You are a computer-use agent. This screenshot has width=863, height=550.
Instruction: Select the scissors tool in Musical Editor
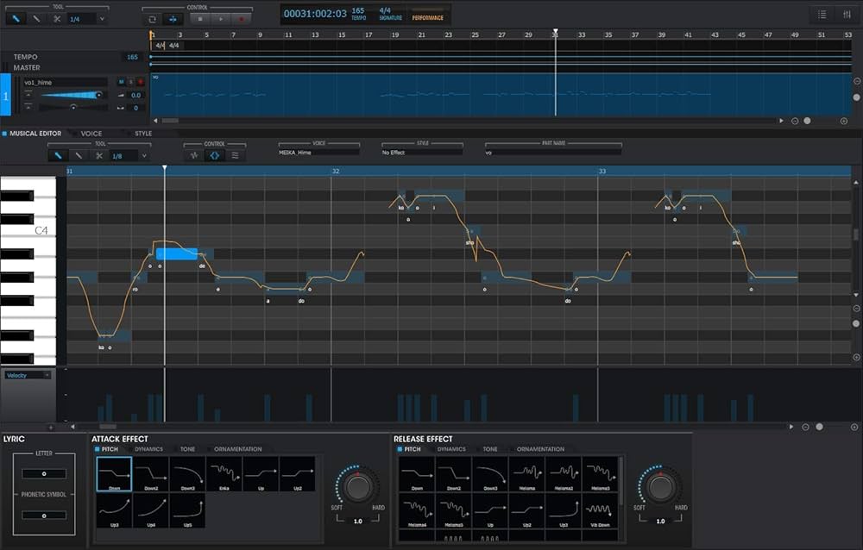tap(99, 155)
